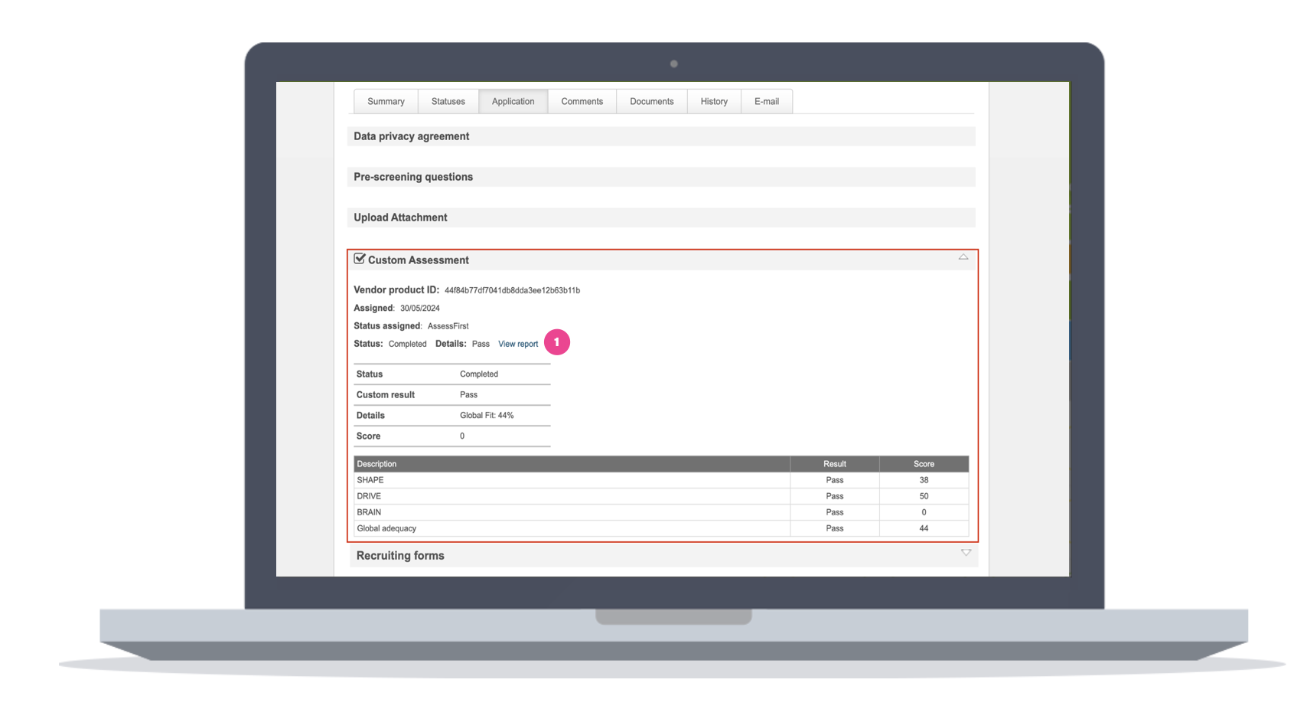Click the checkmark icon beside Custom Assessment
1307x709 pixels.
pyautogui.click(x=360, y=258)
